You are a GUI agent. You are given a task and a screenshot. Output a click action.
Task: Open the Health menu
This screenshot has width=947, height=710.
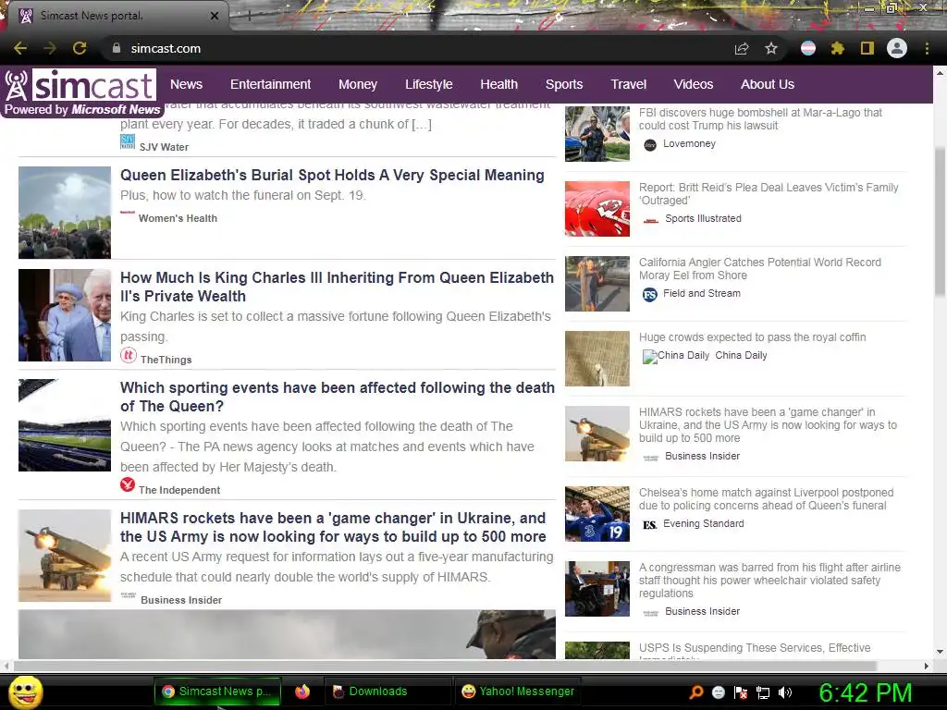click(498, 84)
